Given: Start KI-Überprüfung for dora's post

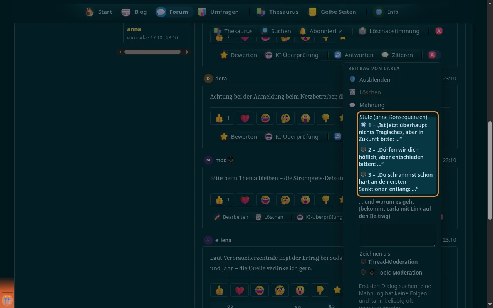Looking at the screenshot, I should 292,137.
